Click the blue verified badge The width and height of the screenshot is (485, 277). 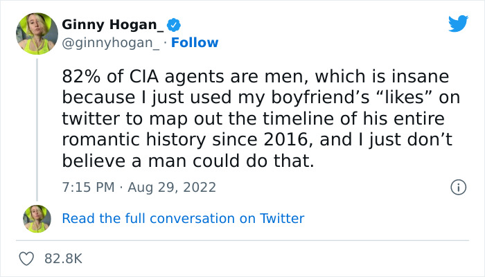click(177, 25)
